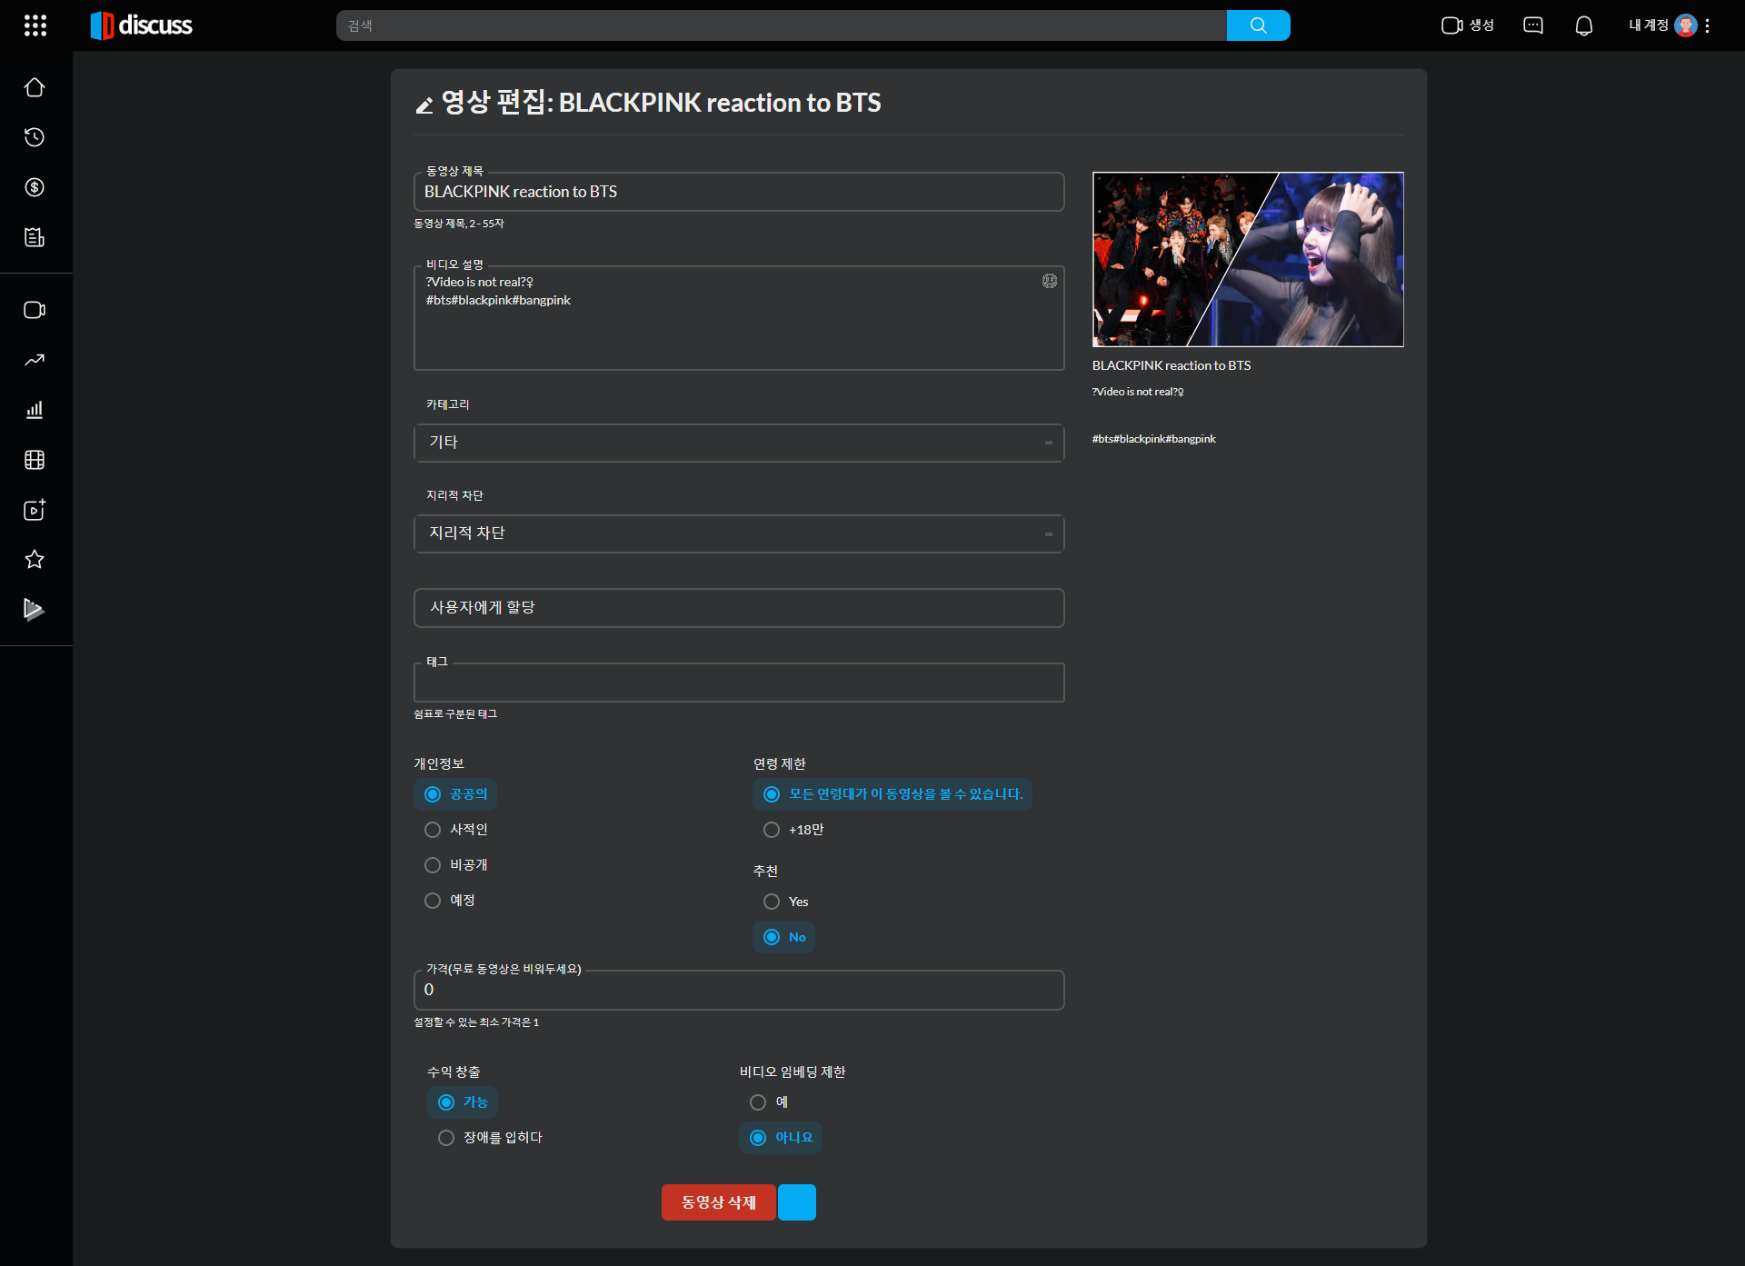Viewport: 1745px width, 1266px height.
Task: Click the blue search magnifier button
Action: 1258,25
